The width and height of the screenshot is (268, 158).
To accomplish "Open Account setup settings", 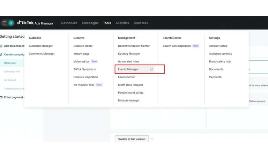I will coord(218,46).
